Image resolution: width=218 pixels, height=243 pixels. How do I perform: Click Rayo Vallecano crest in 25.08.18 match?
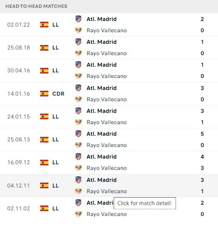click(78, 53)
